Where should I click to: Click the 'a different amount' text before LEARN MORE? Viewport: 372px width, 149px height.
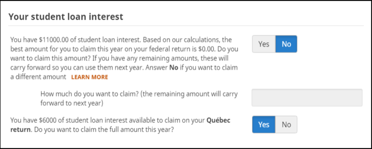[38, 77]
